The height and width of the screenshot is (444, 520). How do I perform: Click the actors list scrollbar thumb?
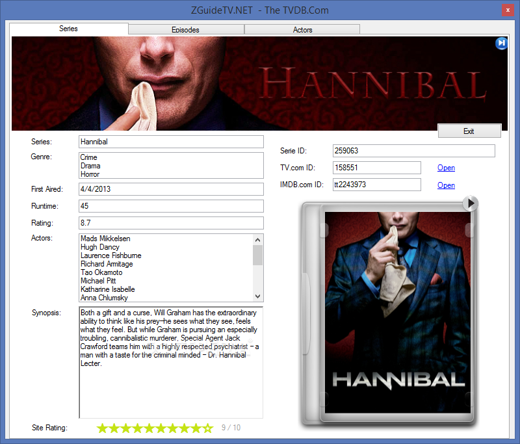point(257,255)
